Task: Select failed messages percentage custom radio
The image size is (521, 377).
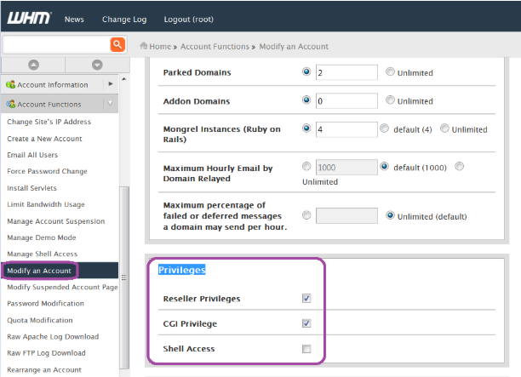Action: [306, 215]
